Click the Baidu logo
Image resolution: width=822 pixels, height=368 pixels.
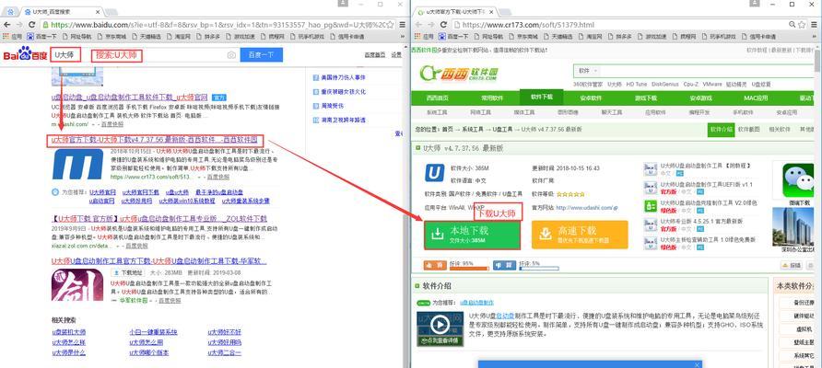click(25, 54)
